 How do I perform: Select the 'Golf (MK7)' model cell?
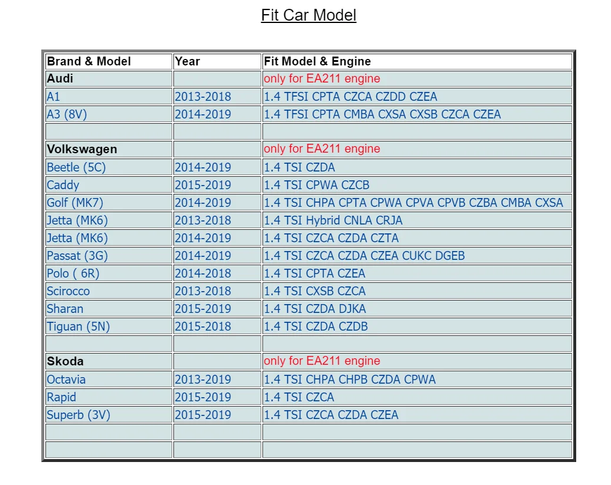tap(109, 202)
